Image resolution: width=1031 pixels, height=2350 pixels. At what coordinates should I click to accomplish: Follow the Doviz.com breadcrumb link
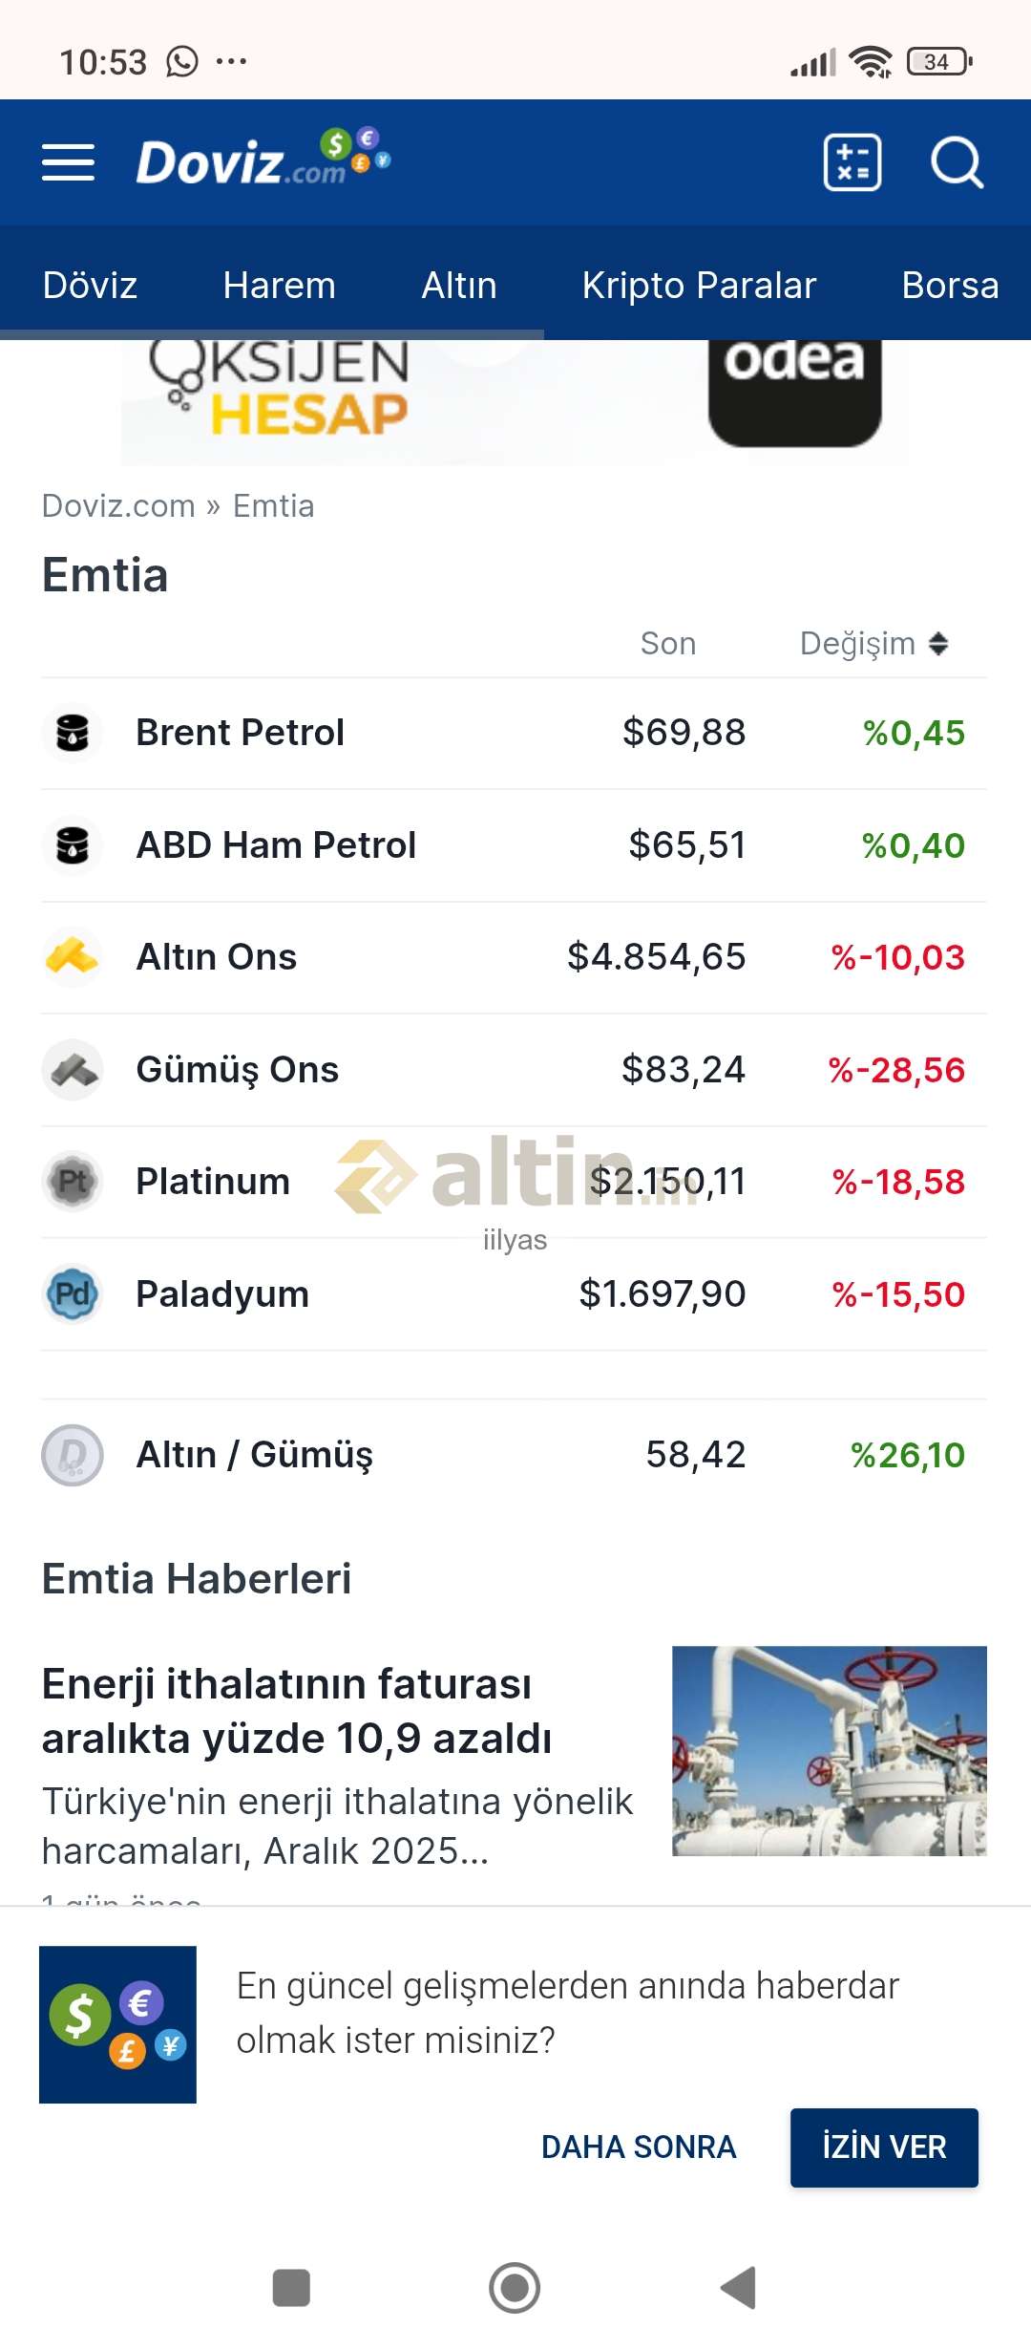[x=118, y=505]
